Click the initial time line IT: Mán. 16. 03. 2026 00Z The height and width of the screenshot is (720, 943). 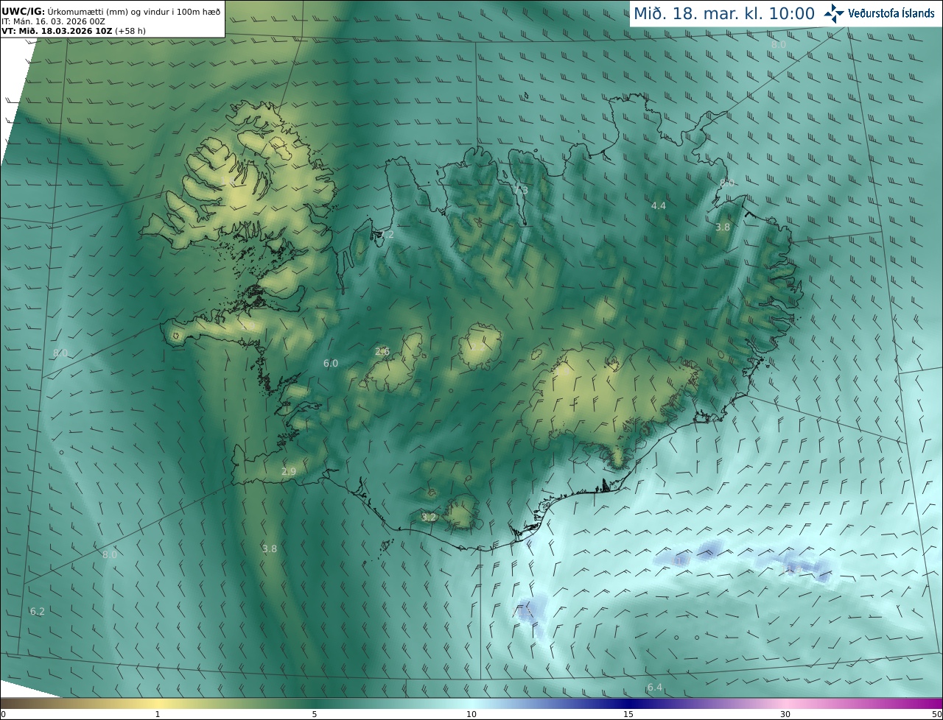point(54,21)
